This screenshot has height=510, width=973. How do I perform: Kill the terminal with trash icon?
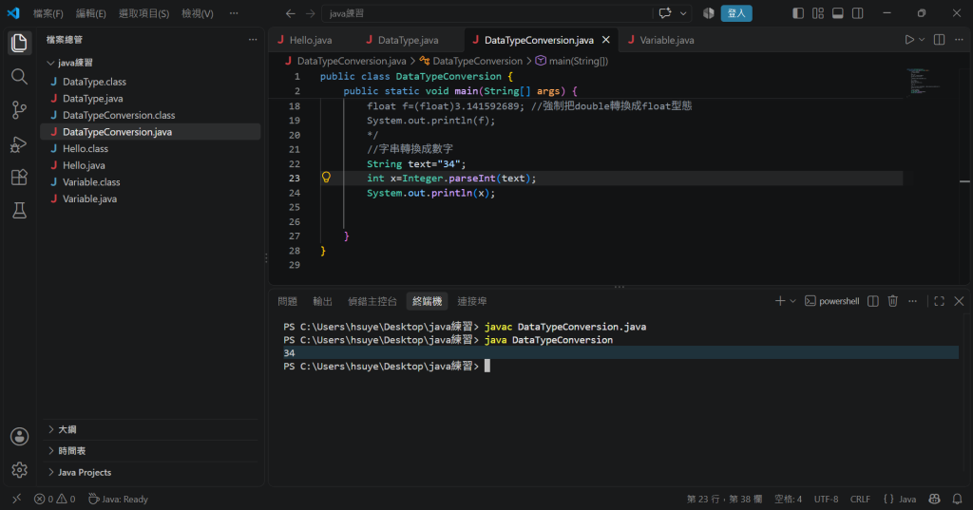pos(893,301)
